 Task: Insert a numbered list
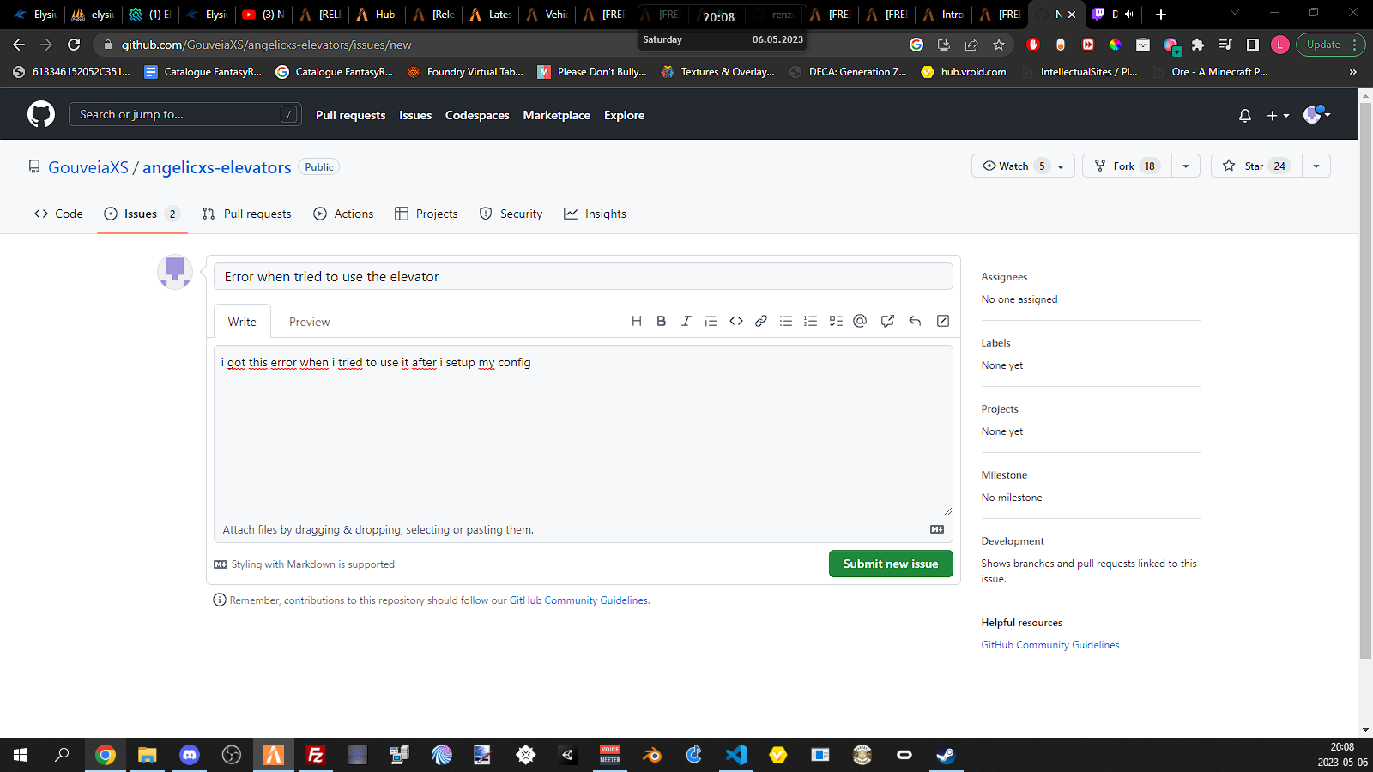coord(810,320)
